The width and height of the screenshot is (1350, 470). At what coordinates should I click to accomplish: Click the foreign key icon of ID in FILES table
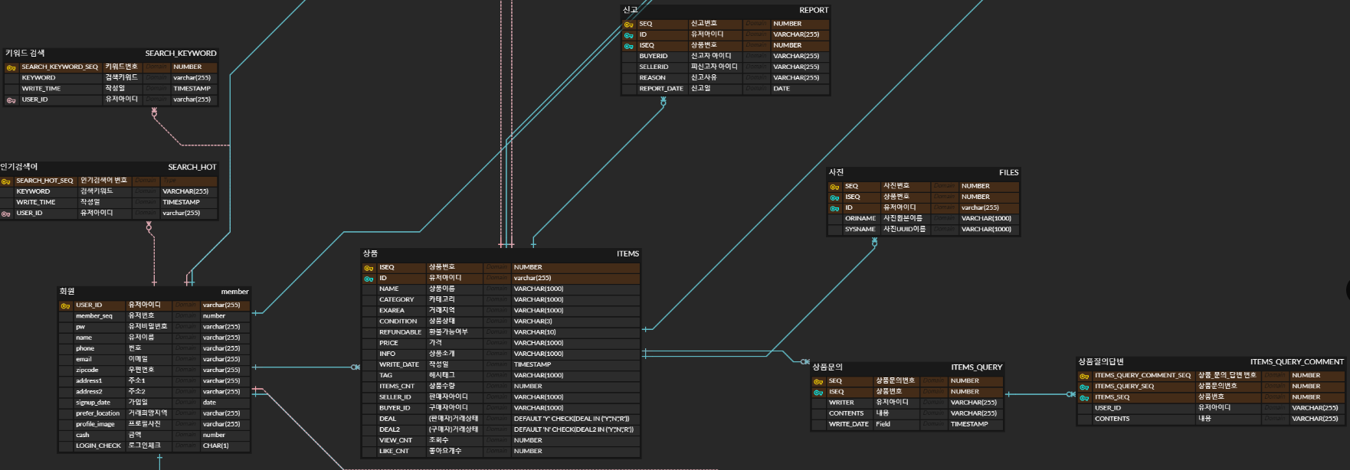pyautogui.click(x=834, y=208)
